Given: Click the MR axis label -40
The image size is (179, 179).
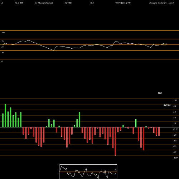Looking at the screenshot, I should [x=175, y=141].
